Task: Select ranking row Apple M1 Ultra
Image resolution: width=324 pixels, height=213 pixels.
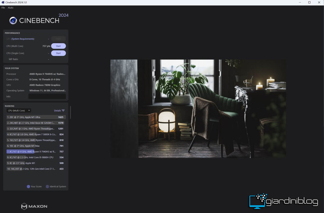Action: [36, 117]
